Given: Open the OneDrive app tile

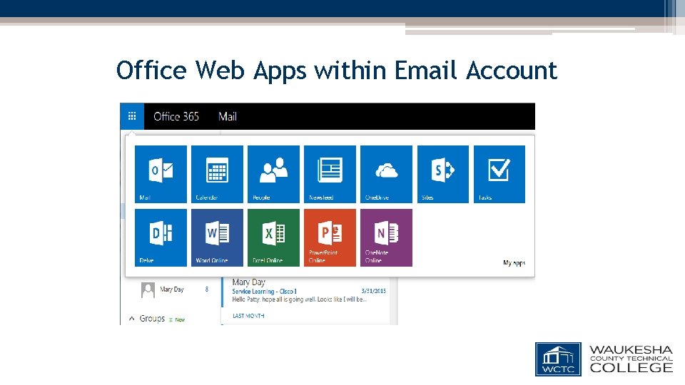Looking at the screenshot, I should tap(386, 174).
